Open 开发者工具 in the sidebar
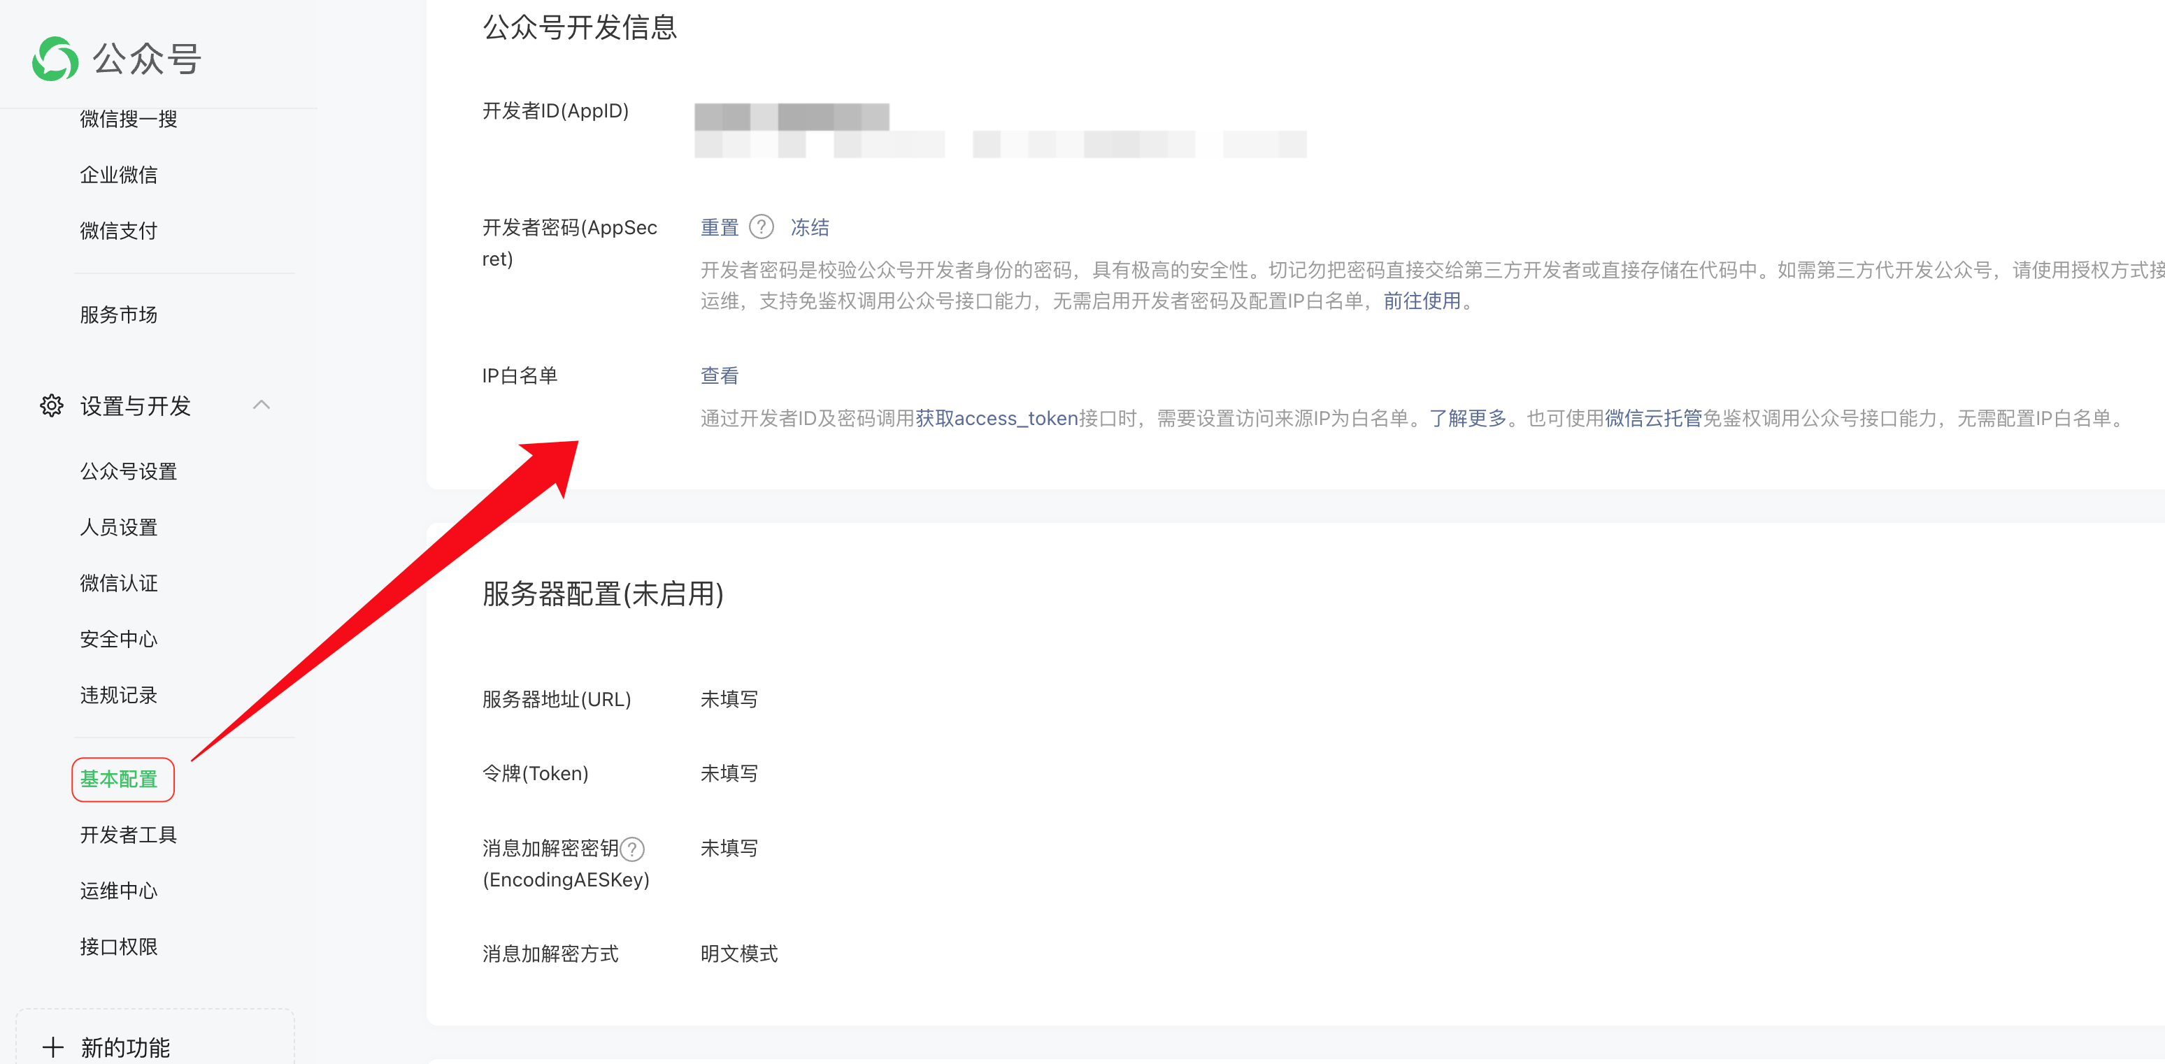This screenshot has width=2165, height=1064. click(129, 835)
